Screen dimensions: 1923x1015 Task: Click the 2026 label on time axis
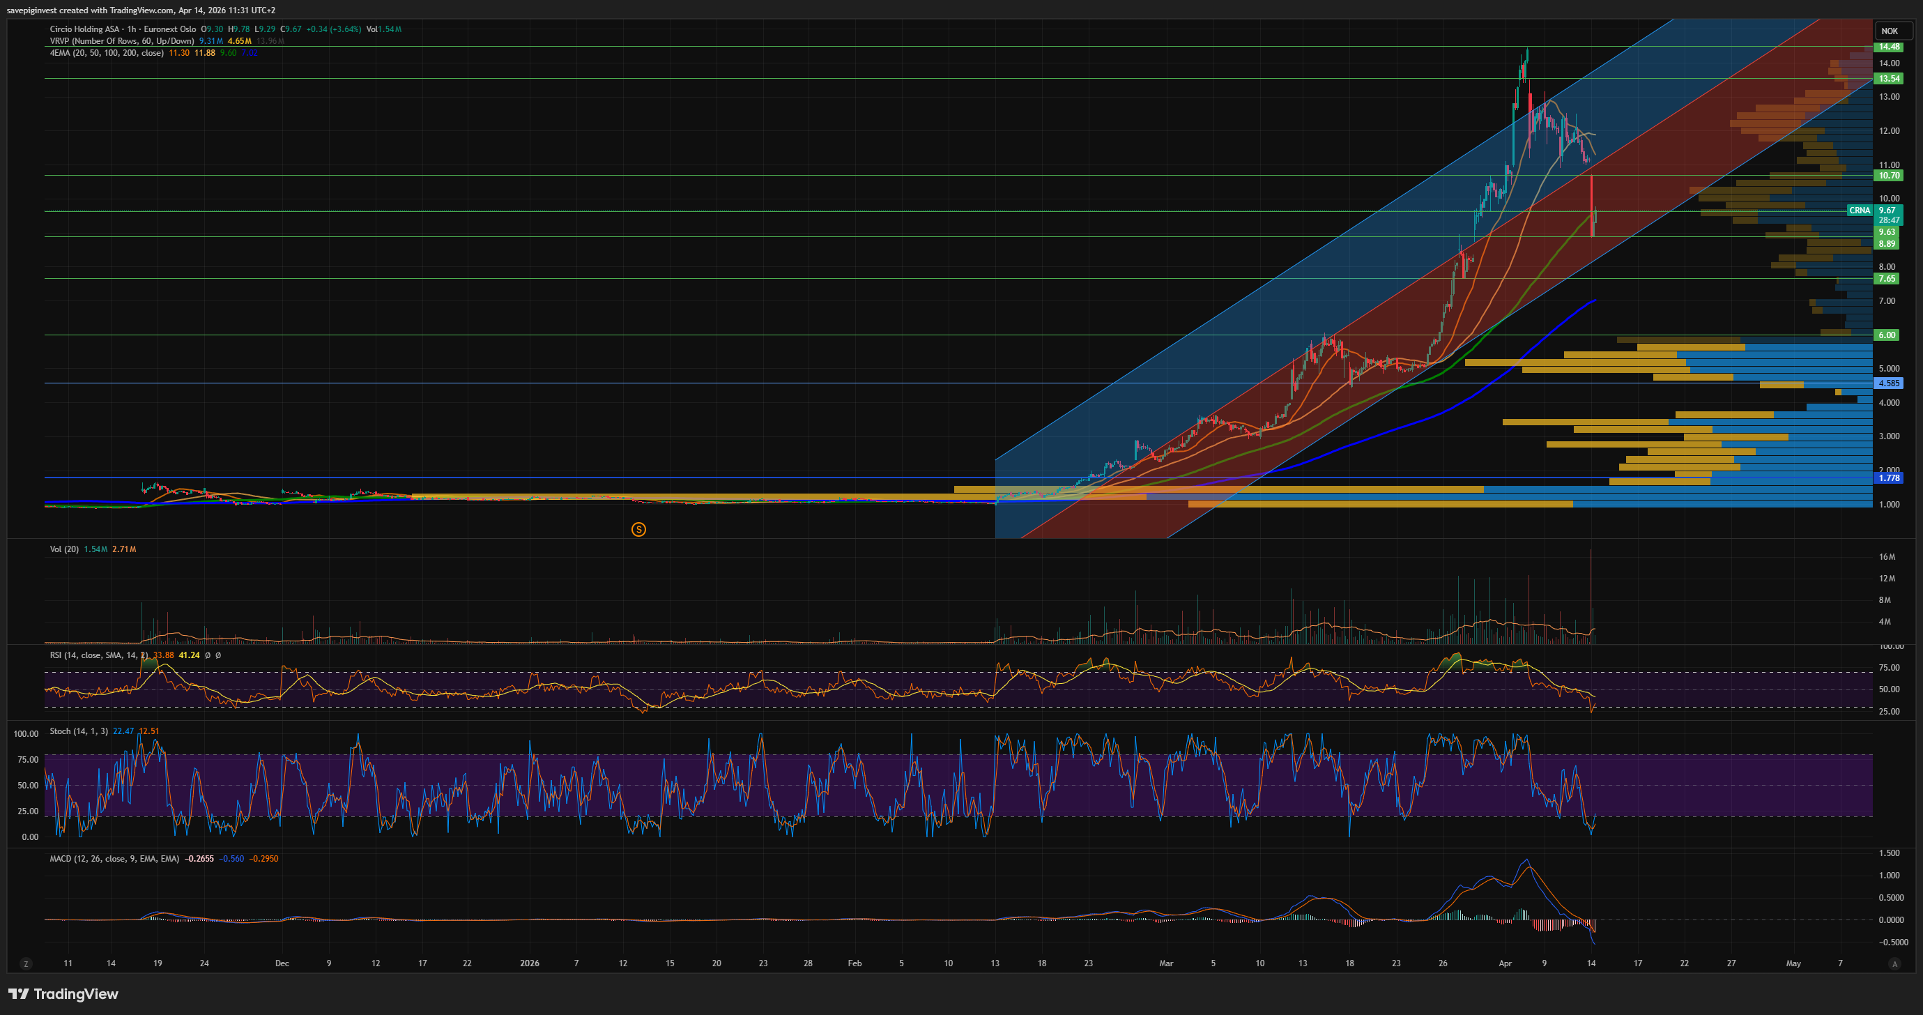(x=529, y=963)
